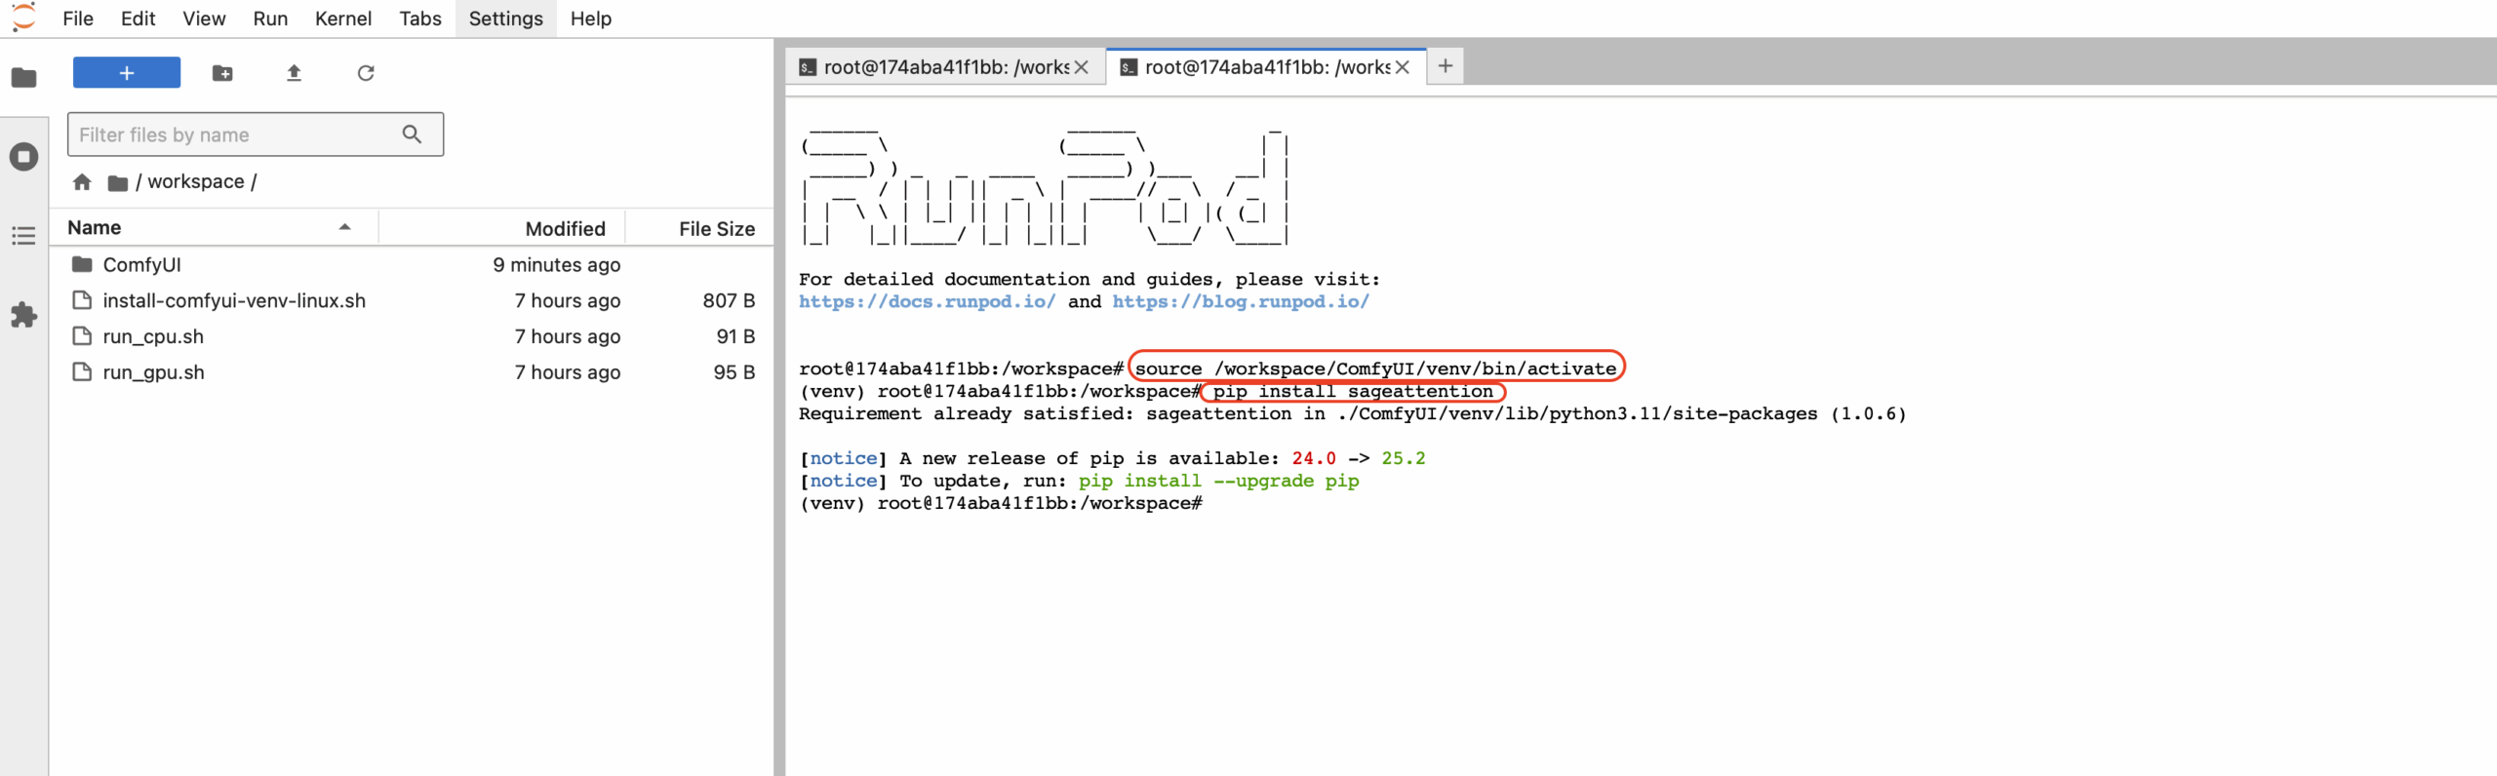2497x776 pixels.
Task: Open the ComfyUI folder
Action: pos(141,265)
